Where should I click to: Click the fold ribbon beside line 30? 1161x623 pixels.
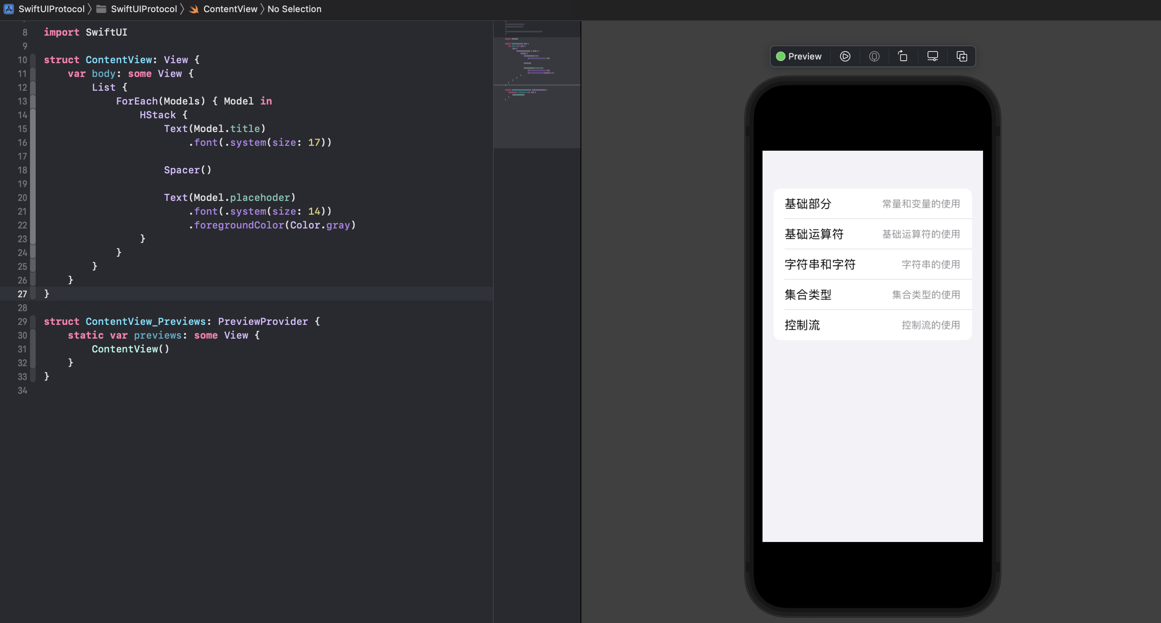pos(33,335)
